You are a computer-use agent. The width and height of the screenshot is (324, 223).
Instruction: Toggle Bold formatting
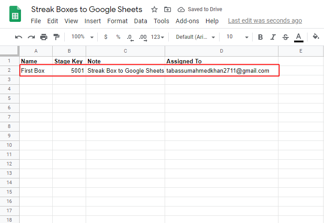[x=260, y=37]
